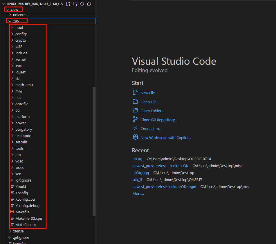
Task: Open recent project oh3rg
Action: point(137,159)
